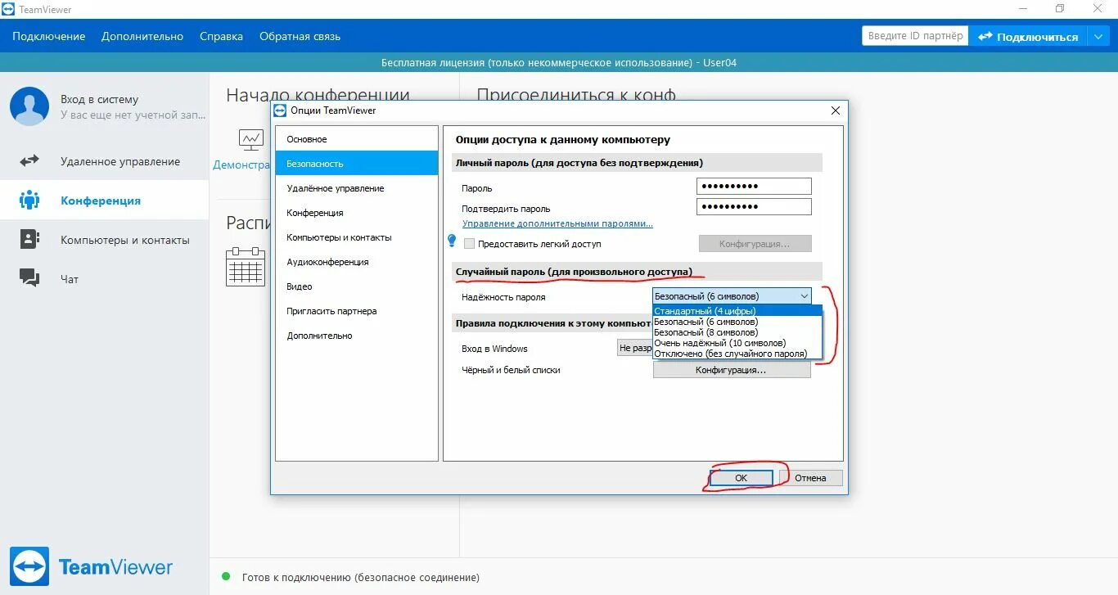Click the remote control arrows icon

tap(29, 161)
